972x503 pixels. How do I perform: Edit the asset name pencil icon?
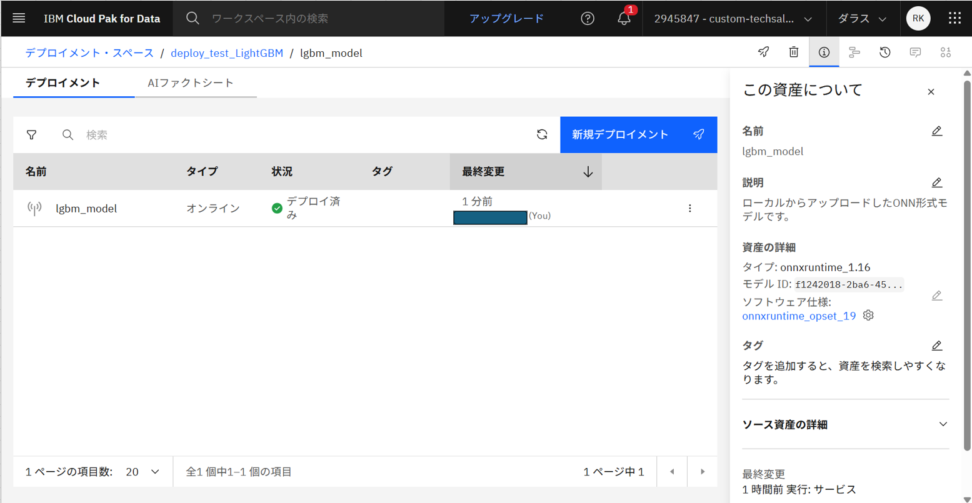(936, 131)
